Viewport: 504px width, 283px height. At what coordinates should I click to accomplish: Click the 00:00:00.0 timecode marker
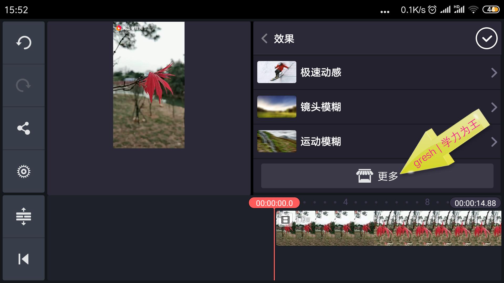pyautogui.click(x=274, y=203)
